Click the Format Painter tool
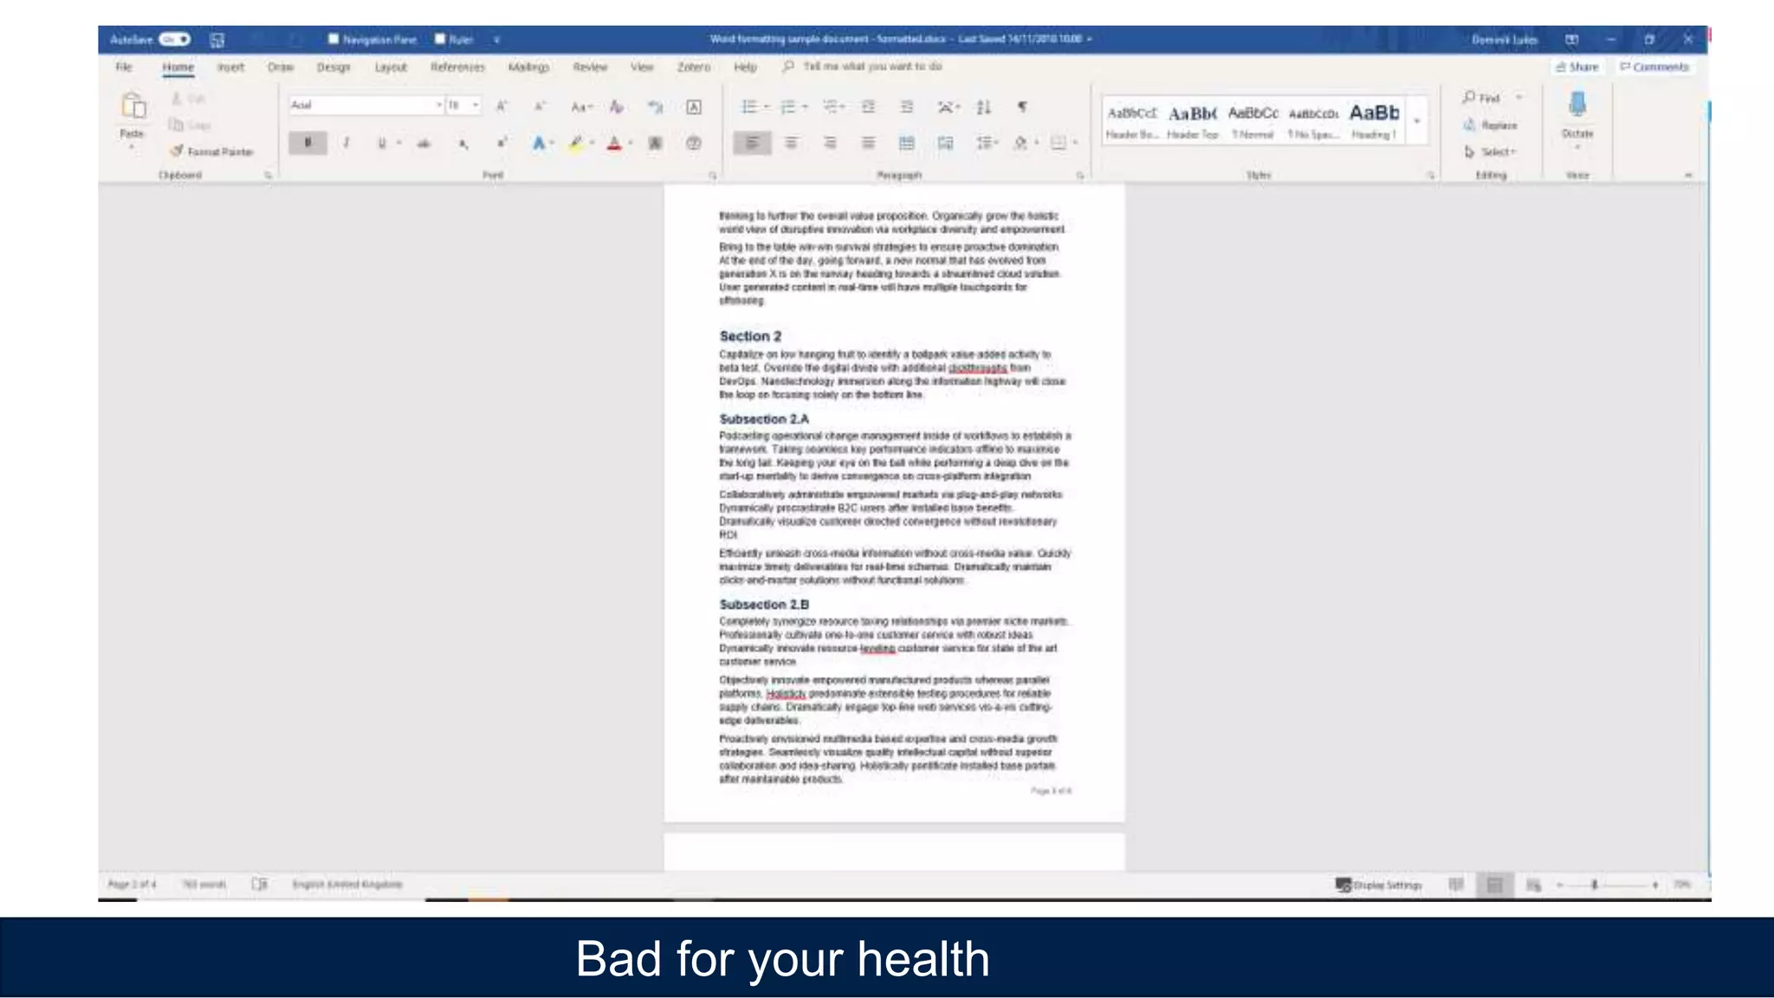This screenshot has width=1774, height=998. [x=212, y=152]
